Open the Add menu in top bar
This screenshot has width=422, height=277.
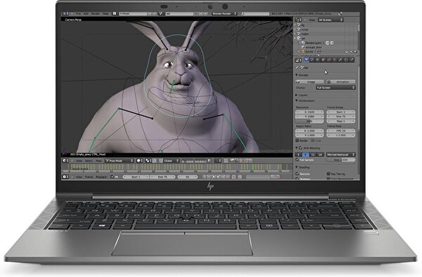coord(86,13)
